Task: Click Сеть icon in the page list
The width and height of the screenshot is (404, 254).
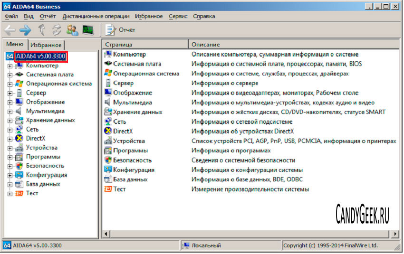Action: pos(108,122)
